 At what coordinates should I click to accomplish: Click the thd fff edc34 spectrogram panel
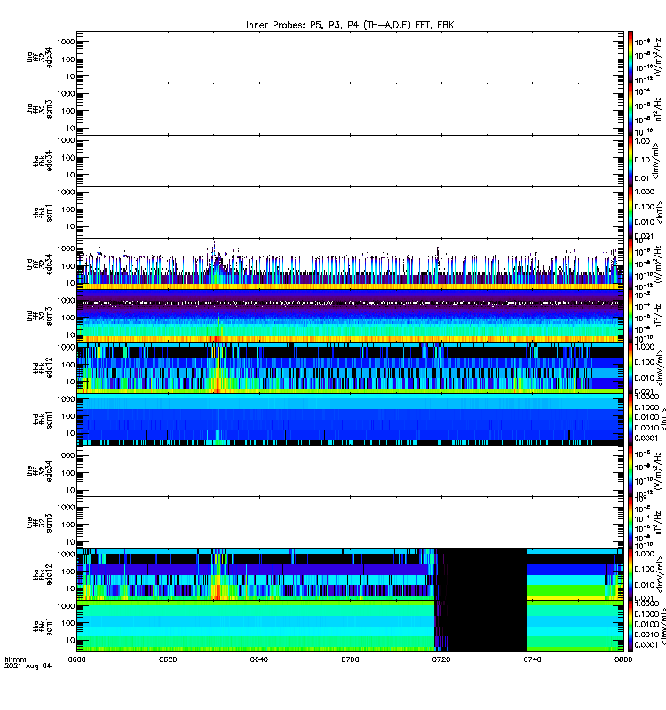(350, 264)
